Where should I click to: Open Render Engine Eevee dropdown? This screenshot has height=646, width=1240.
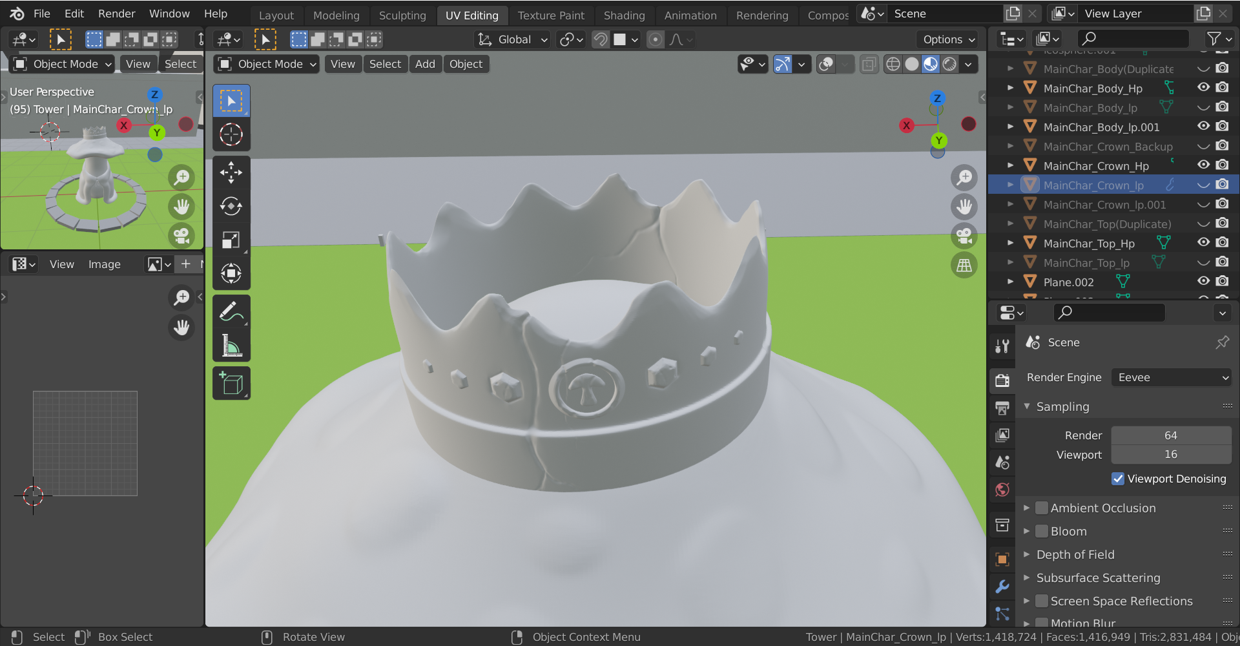[x=1171, y=377]
